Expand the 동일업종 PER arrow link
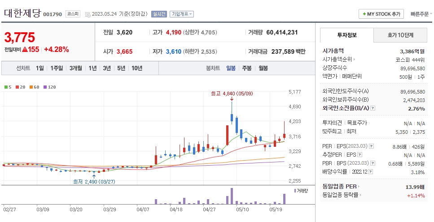The image size is (434, 222). [359, 187]
